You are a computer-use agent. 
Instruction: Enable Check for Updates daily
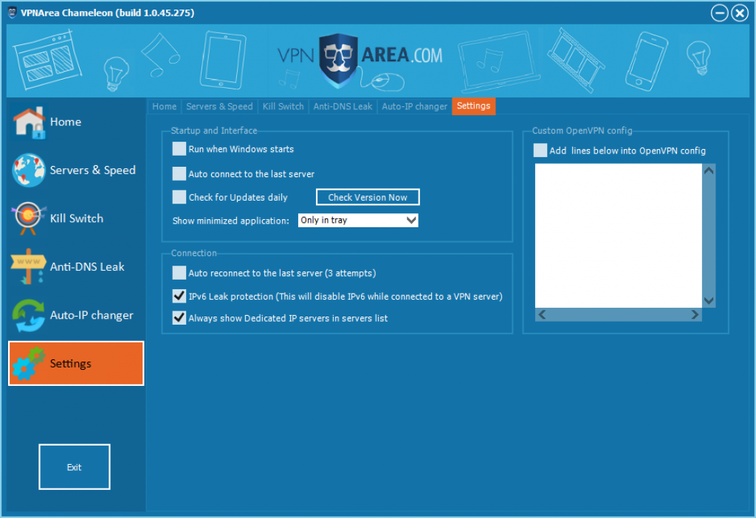click(179, 196)
